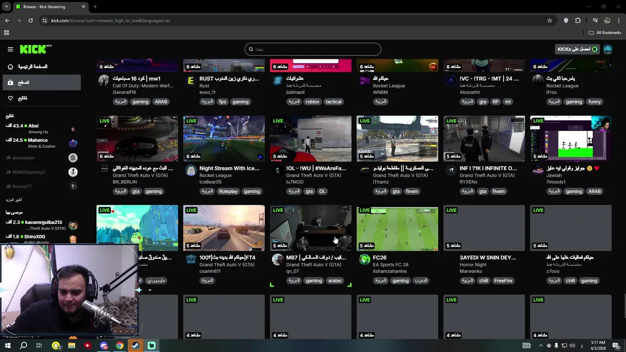
Task: Open lu7MOD GTA stream thumbnail
Action: (311, 138)
